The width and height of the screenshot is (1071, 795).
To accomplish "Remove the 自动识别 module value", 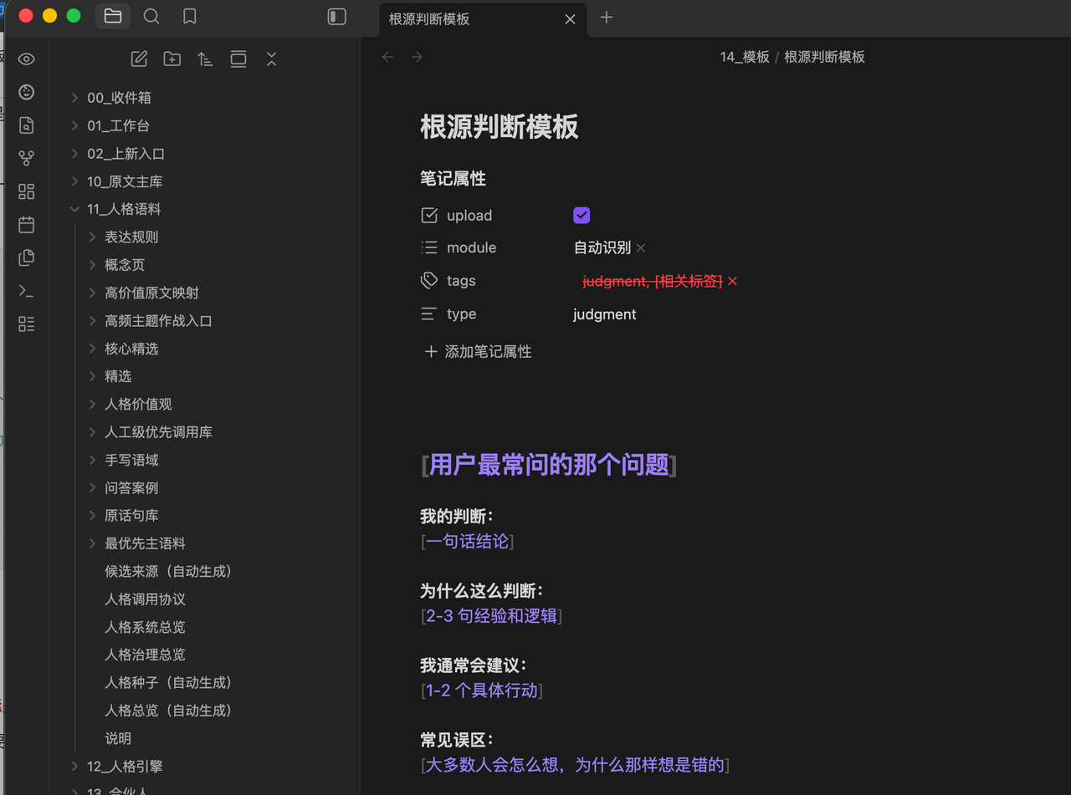I will pos(641,248).
